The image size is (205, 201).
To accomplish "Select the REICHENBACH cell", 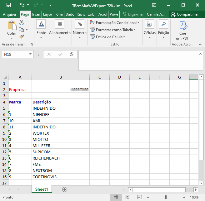I will 61,158.
